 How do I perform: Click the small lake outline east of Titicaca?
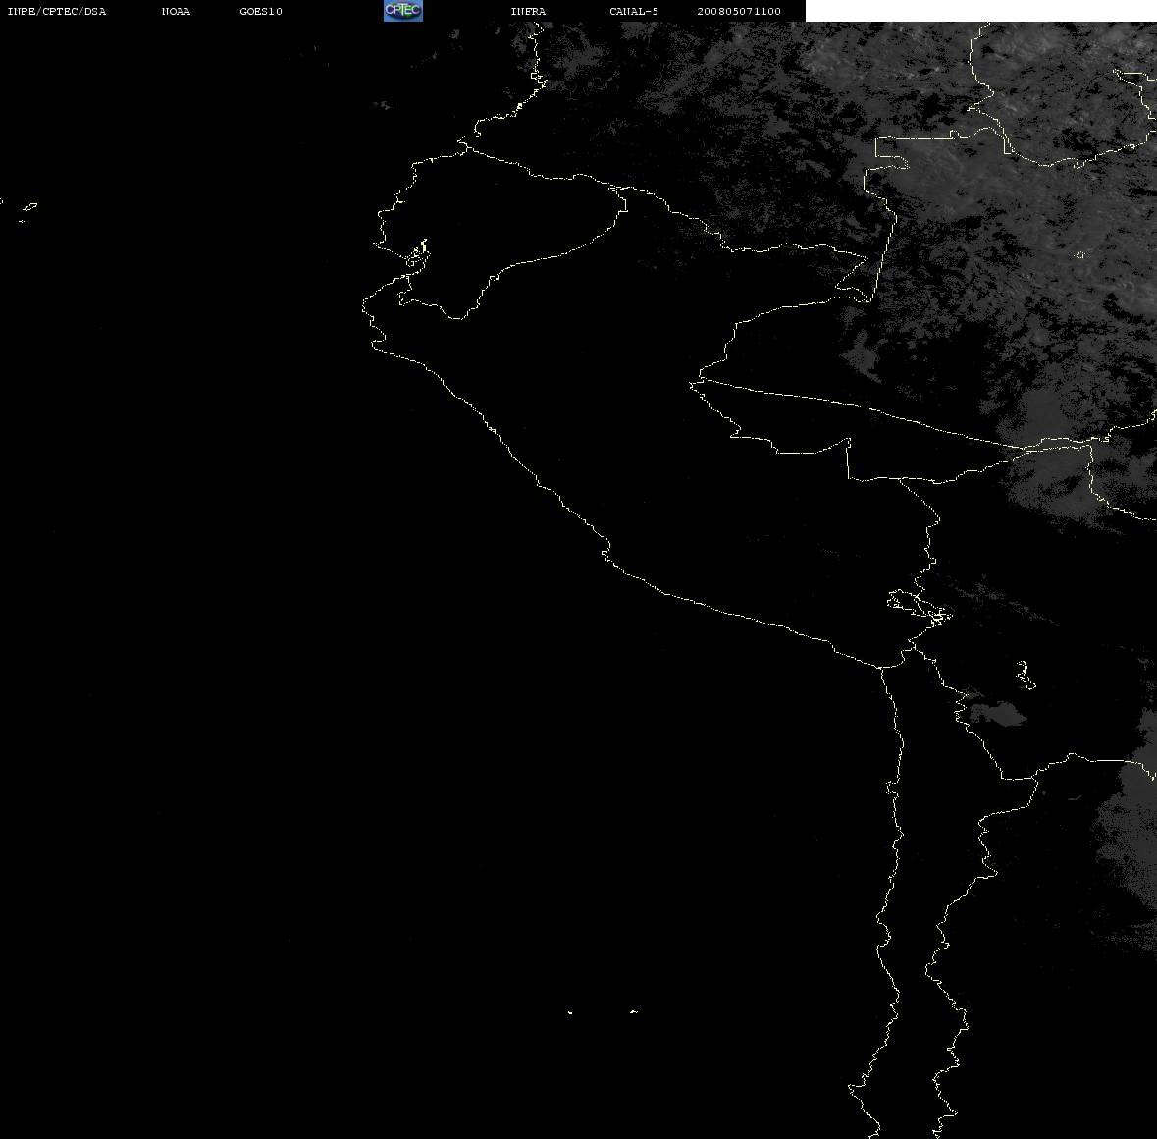pyautogui.click(x=1025, y=675)
